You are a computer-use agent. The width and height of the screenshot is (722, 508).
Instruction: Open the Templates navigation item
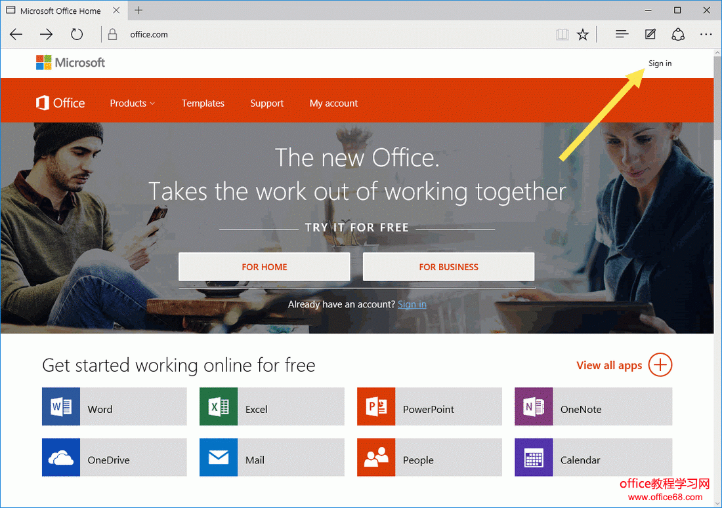tap(203, 103)
